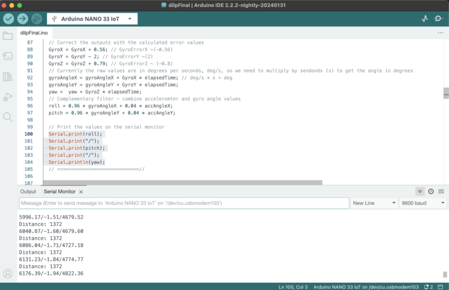Click the serial output line 6176.39/-1.94/4822.36
This screenshot has width=449, height=290.
click(51, 273)
